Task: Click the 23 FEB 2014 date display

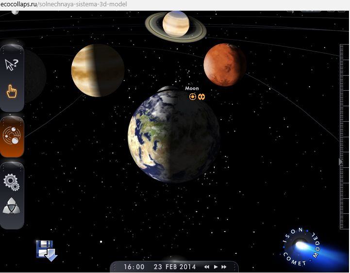Action: click(174, 267)
